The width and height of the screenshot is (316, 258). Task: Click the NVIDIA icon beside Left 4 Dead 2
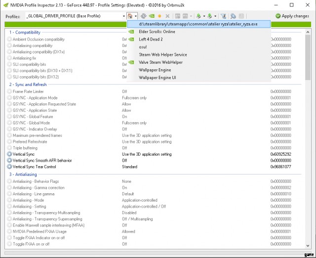131,39
